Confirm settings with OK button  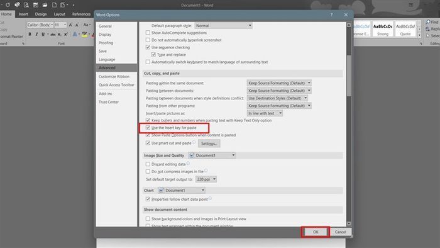316,232
